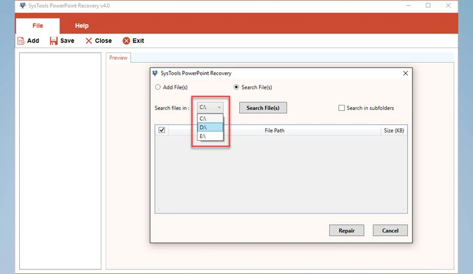
Task: Select the Add File(s) radio button
Action: click(x=158, y=87)
